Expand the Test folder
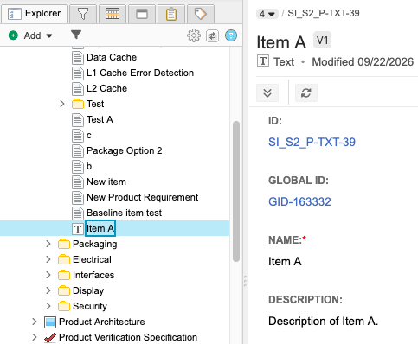The height and width of the screenshot is (344, 418). [62, 104]
